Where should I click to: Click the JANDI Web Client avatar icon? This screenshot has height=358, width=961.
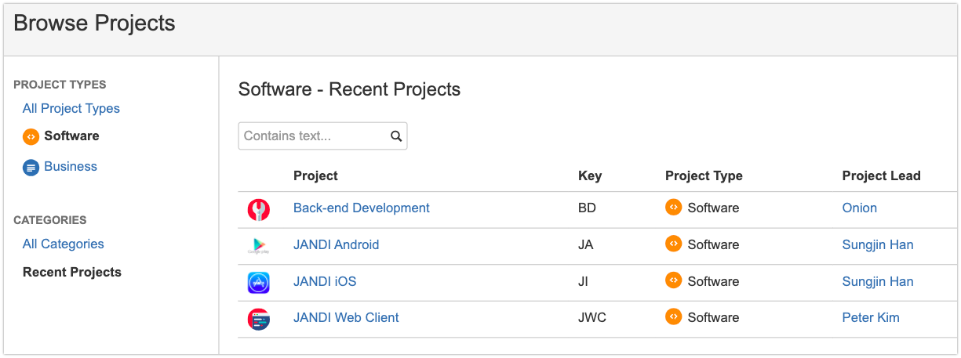pyautogui.click(x=259, y=319)
